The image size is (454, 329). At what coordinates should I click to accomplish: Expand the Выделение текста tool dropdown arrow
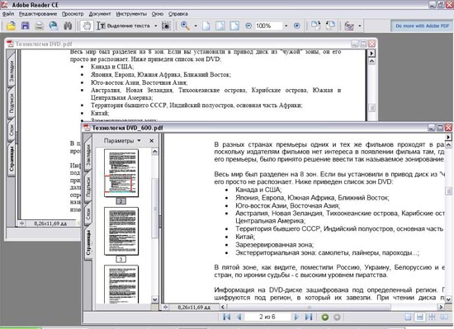click(155, 26)
